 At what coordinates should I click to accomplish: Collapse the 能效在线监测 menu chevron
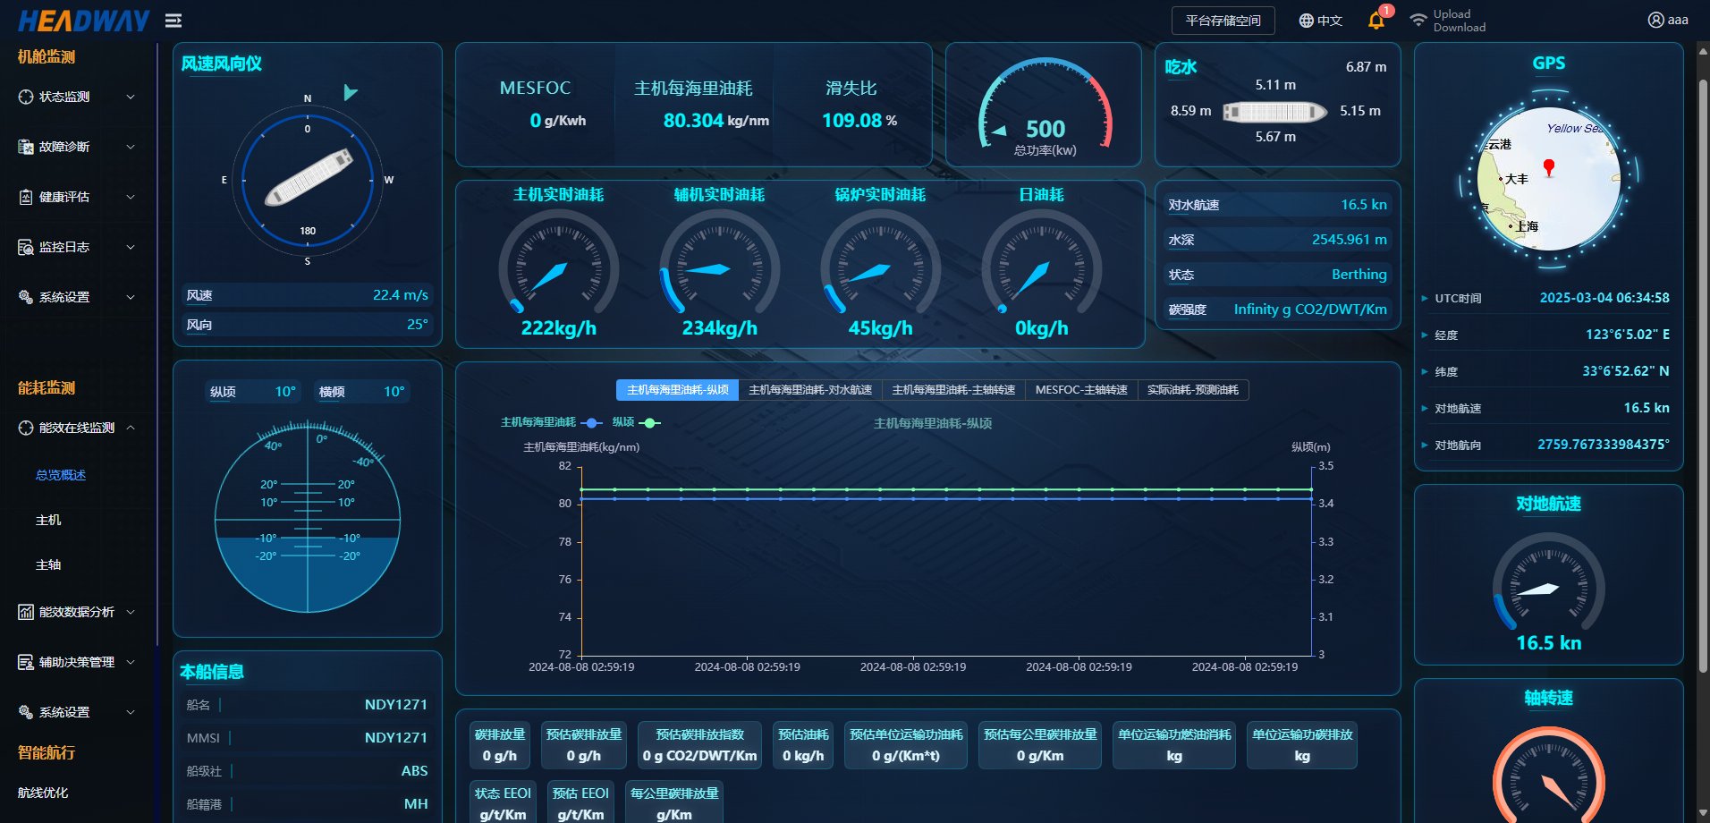[x=131, y=428]
